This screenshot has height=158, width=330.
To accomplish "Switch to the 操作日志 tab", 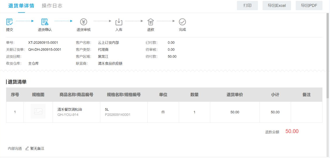I will click(x=52, y=6).
